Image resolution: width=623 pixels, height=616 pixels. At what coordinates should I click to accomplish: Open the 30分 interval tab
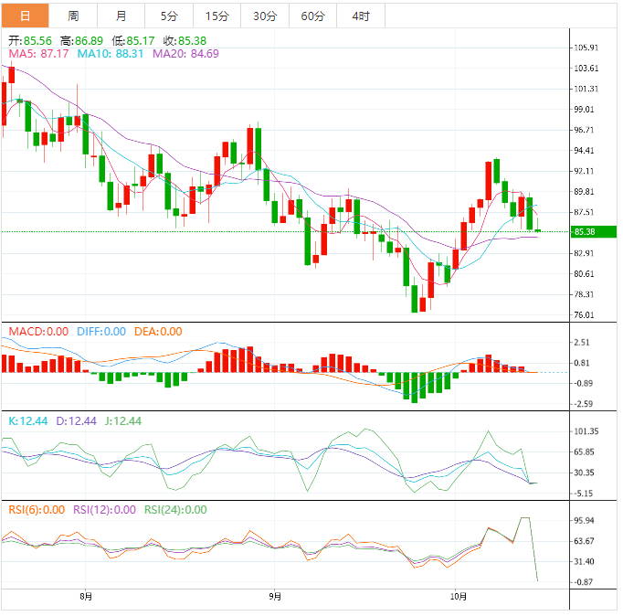[265, 16]
